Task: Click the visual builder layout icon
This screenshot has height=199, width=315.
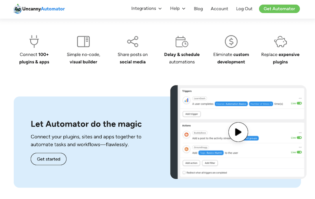Action: coord(83,41)
